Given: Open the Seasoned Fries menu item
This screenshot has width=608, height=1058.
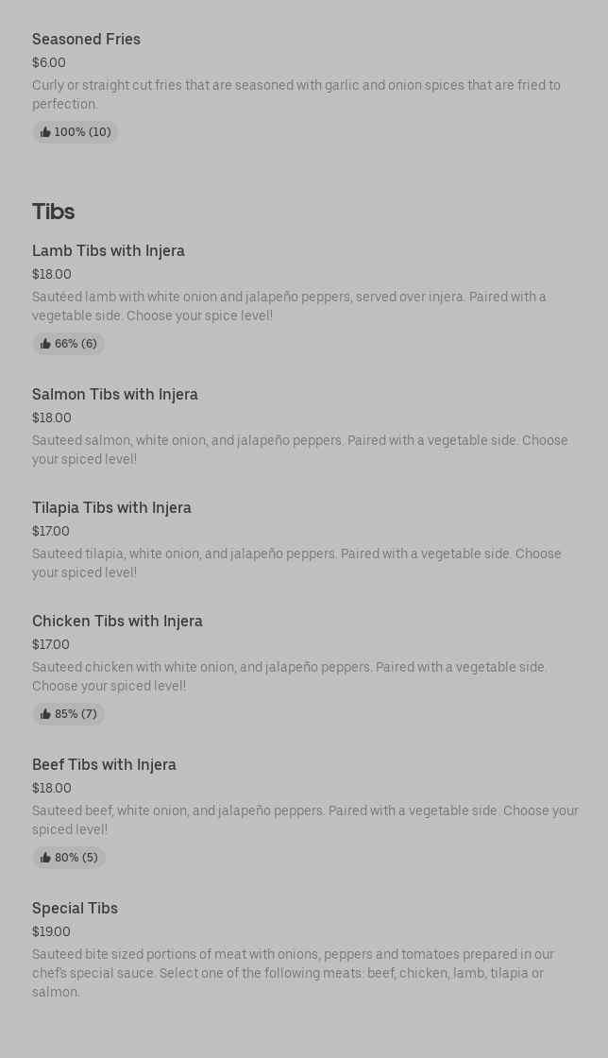Looking at the screenshot, I should pos(86,39).
